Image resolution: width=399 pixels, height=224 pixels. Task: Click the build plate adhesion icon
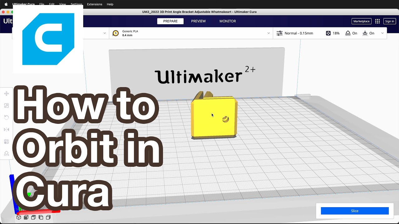click(x=365, y=33)
